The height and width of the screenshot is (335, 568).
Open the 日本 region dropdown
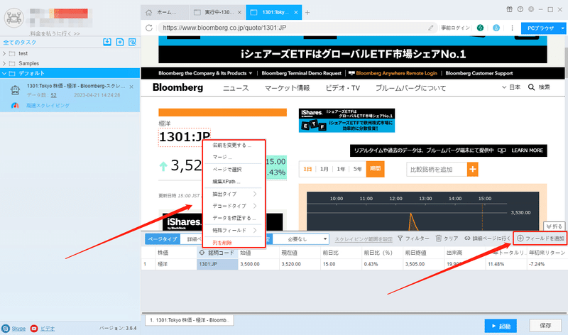[x=511, y=87]
